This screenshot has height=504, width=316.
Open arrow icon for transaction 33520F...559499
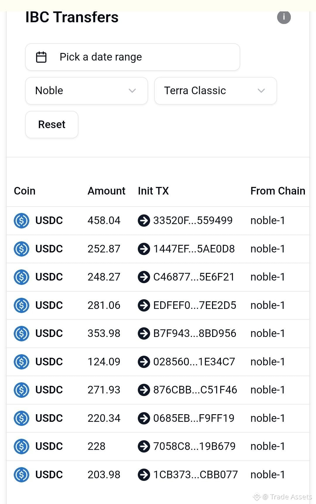coord(144,221)
